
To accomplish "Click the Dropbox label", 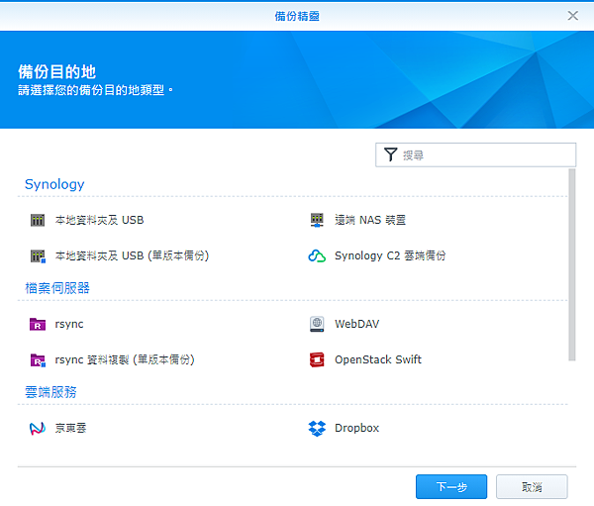I will tap(356, 429).
